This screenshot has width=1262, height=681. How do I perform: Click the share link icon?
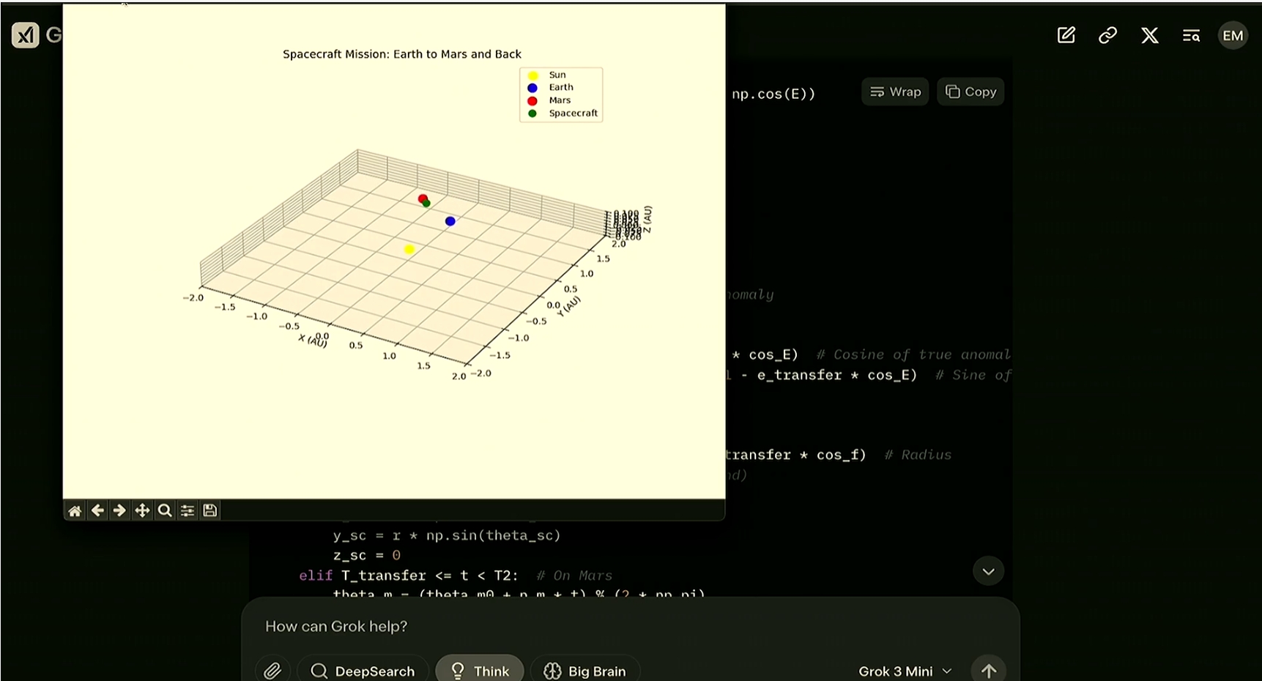point(1107,35)
